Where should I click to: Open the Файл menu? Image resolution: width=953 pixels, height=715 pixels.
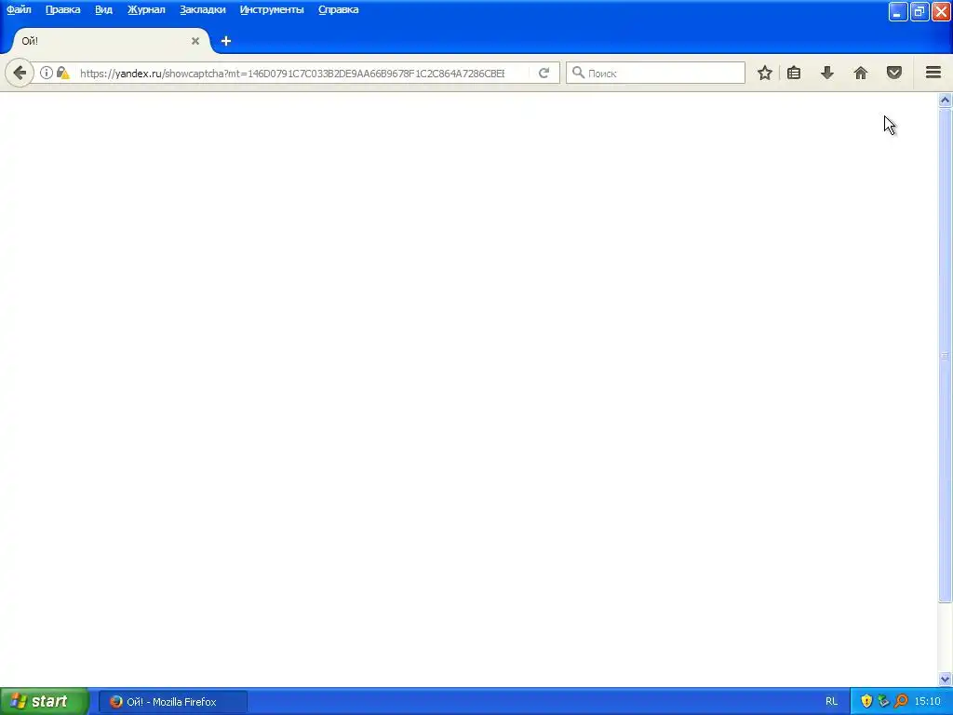point(19,9)
